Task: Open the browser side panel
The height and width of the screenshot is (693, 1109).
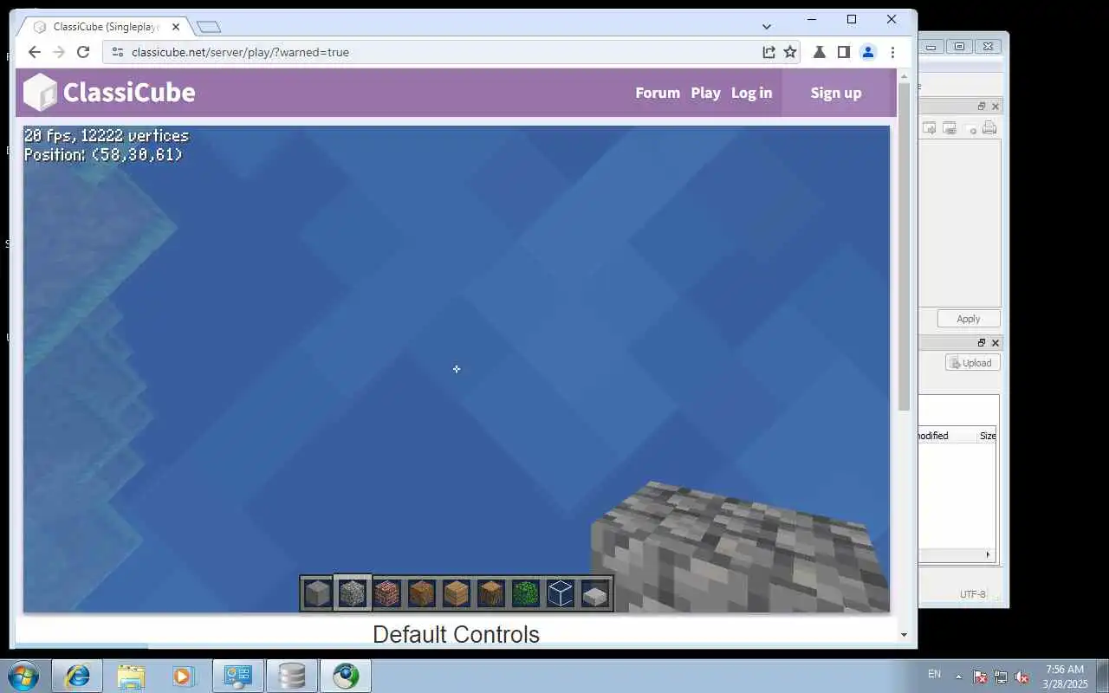Action: (843, 52)
